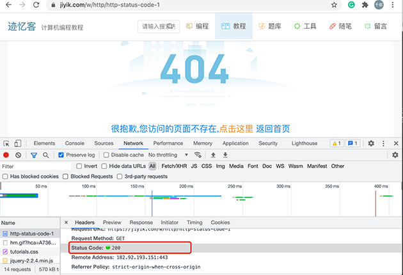This screenshot has height=275, width=403.
Task: Toggle the network filter funnel icon
Action: [x=34, y=155]
